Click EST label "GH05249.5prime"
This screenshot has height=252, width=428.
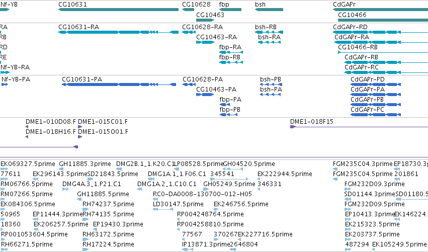pyautogui.click(x=229, y=184)
